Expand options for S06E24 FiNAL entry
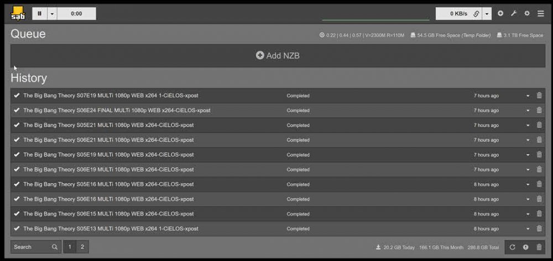 pyautogui.click(x=528, y=111)
